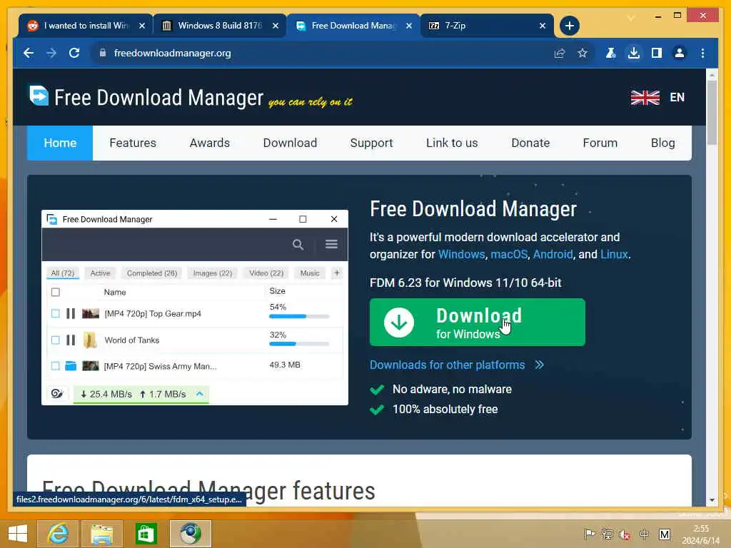
Task: Open the Forum menu item
Action: 600,143
